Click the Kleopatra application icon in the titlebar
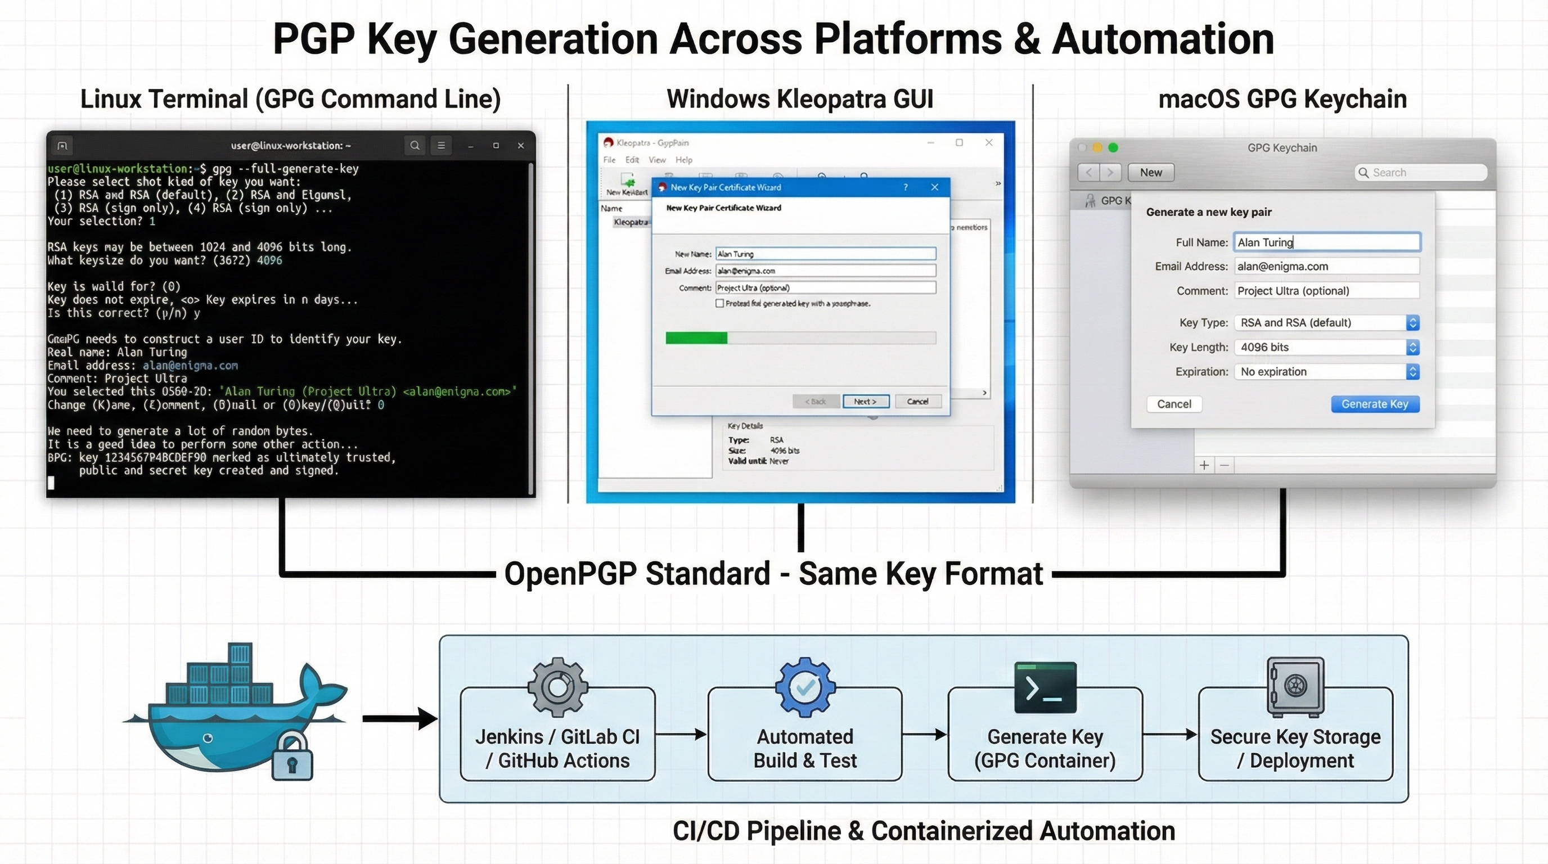1548x864 pixels. (608, 142)
